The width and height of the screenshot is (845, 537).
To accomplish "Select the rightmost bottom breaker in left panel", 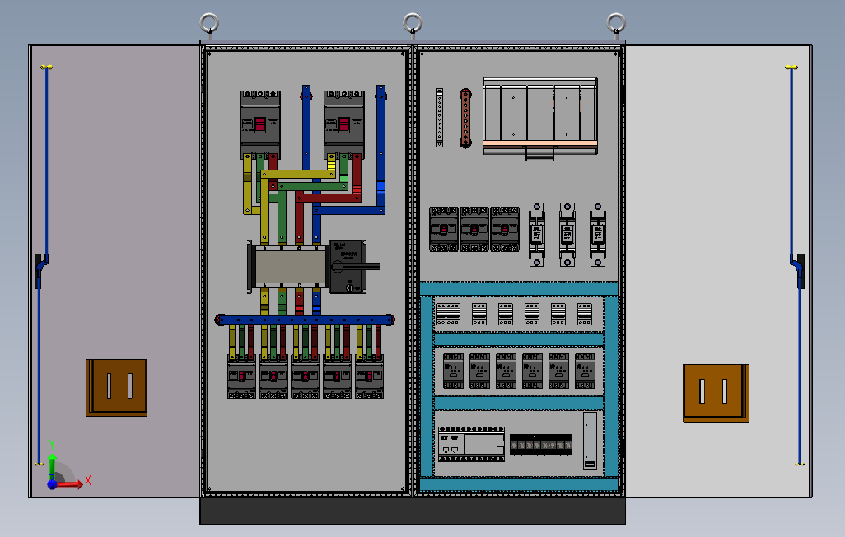I will point(369,376).
